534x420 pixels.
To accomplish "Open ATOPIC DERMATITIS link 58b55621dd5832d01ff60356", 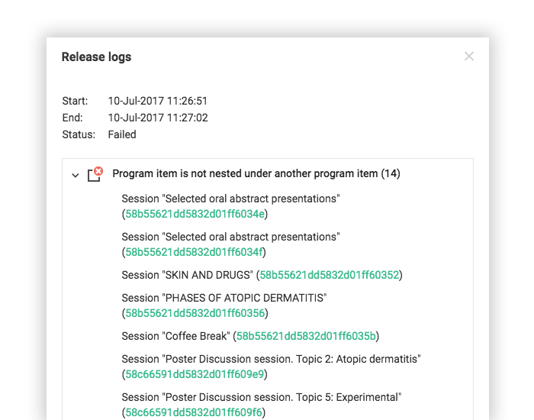I will 195,313.
